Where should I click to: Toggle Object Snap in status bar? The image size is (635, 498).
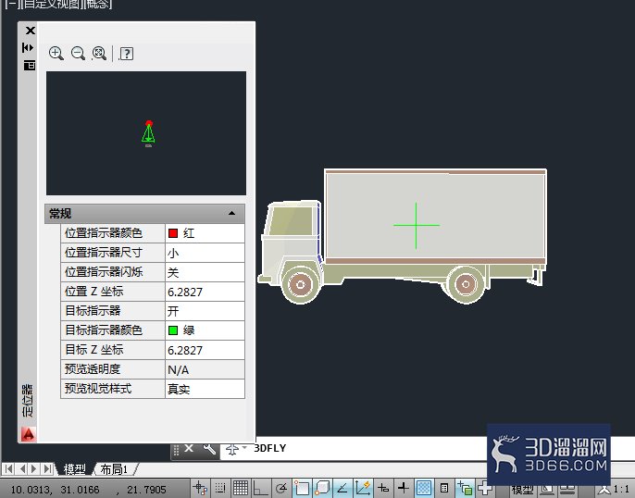point(302,489)
